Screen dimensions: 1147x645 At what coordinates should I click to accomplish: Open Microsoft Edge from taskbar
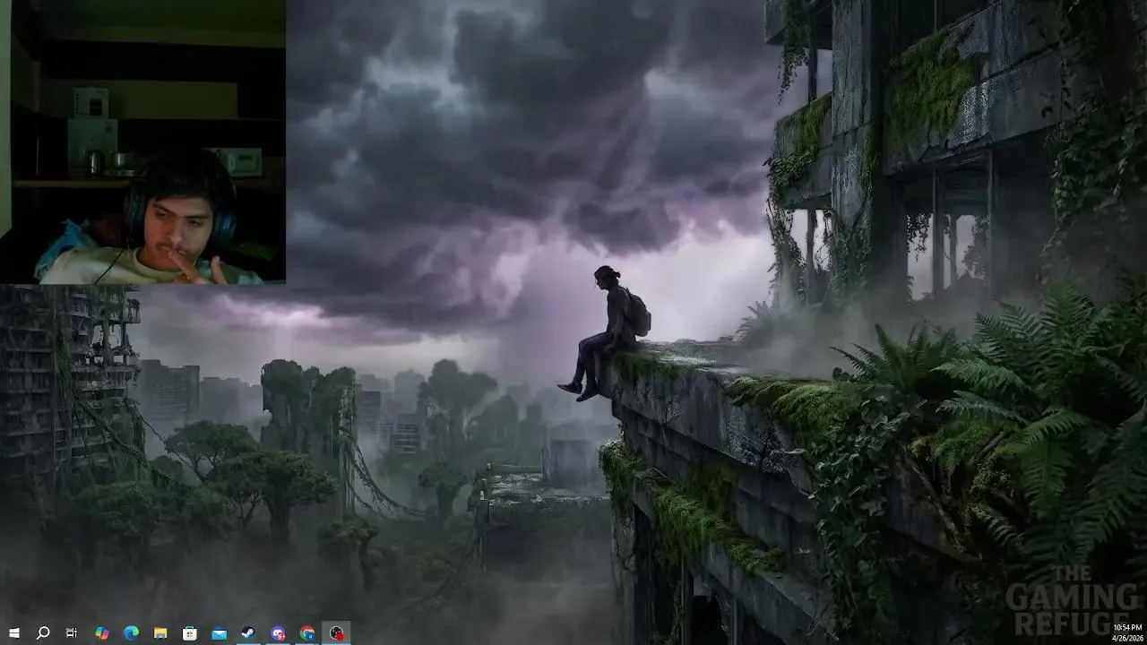[132, 633]
